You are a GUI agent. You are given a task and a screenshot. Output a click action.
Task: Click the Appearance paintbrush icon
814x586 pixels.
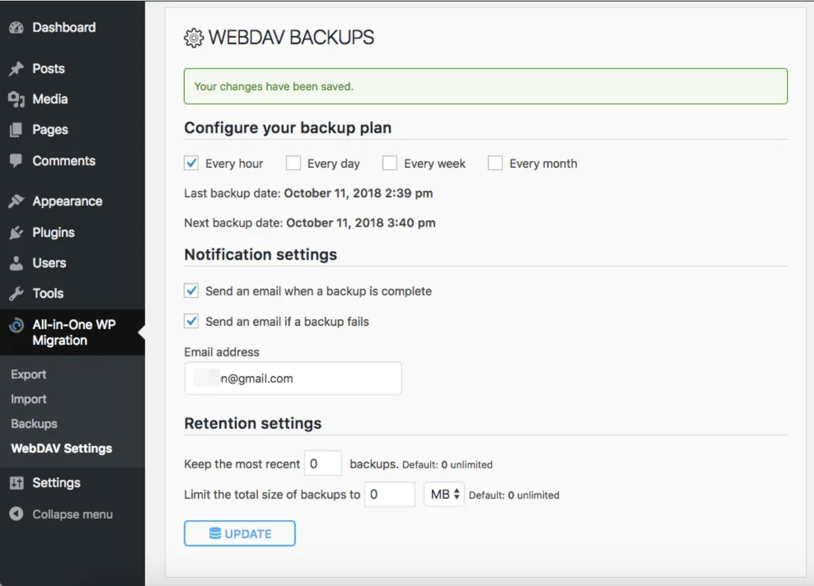click(16, 201)
